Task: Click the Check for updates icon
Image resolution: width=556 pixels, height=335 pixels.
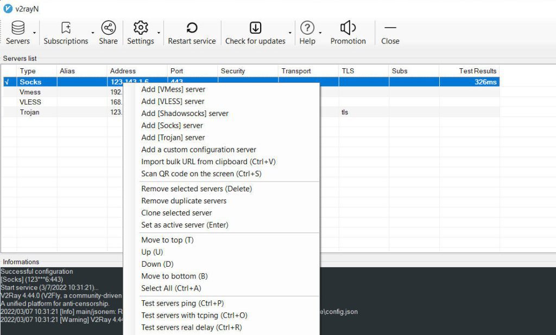Action: (x=255, y=28)
